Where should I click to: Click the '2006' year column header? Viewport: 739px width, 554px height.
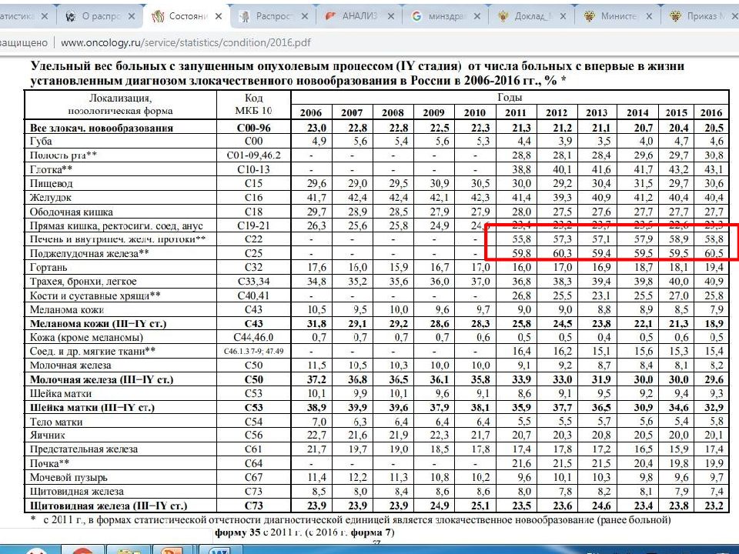311,112
